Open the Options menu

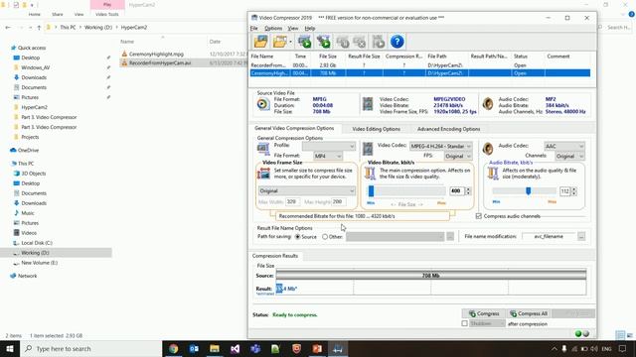tap(273, 29)
